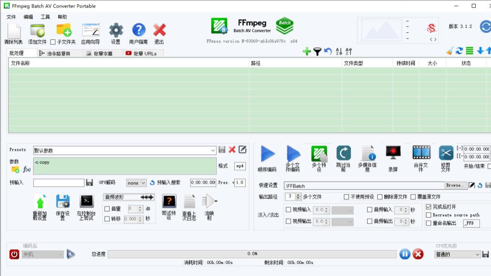The height and width of the screenshot is (276, 491).
Task: Enable 视频输入 fade checkbox
Action: tap(288, 210)
